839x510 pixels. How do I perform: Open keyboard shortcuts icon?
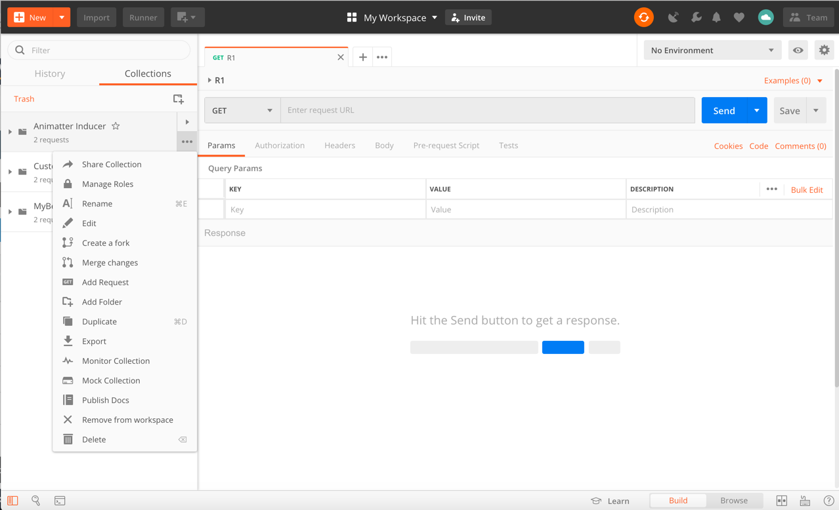[x=805, y=501]
